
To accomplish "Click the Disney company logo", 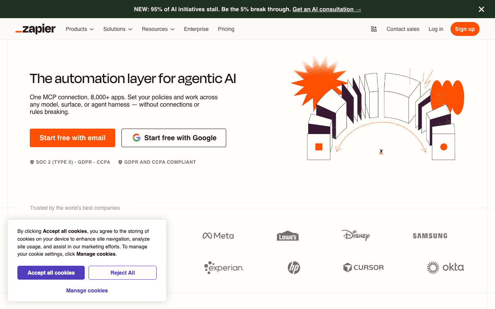I will (x=356, y=235).
